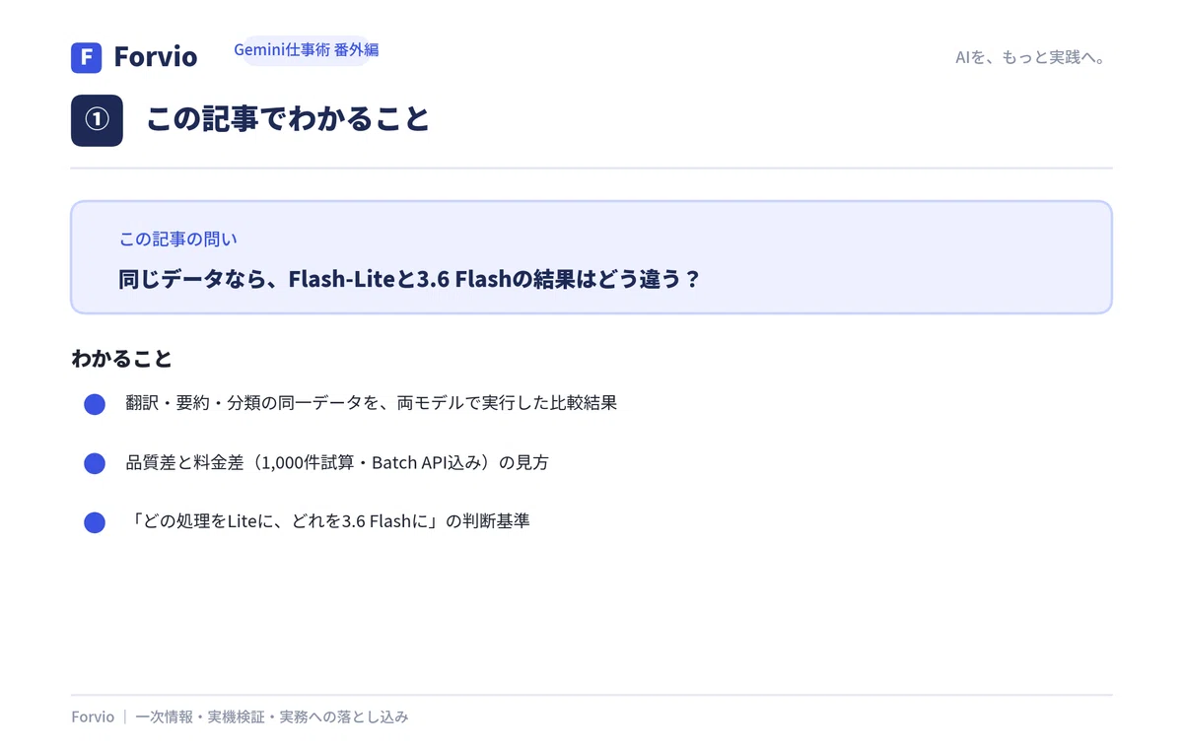Click the footer divider line above Forvio
This screenshot has height=749, width=1183.
point(591,695)
